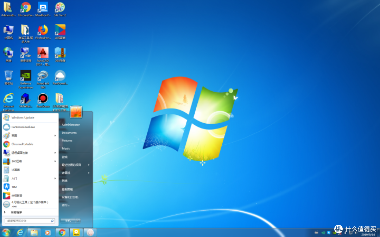Screen dimensions: 380x237
Task: Open the 宽带连接 desktop shortcut
Action: tap(25, 55)
